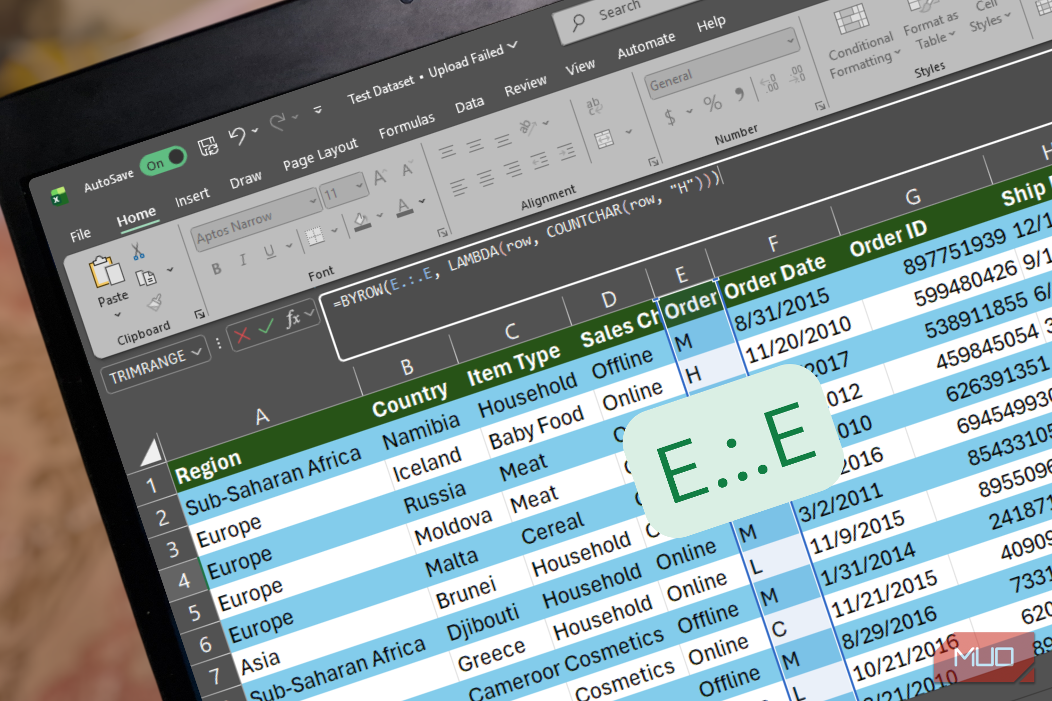Expand the Paste options arrow
Screen dimensions: 1052x701
(118, 315)
